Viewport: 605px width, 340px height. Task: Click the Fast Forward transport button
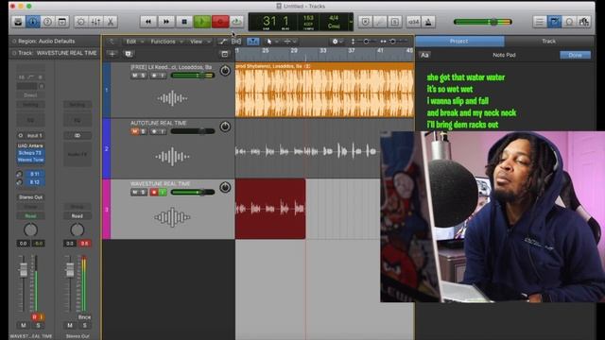(x=166, y=22)
